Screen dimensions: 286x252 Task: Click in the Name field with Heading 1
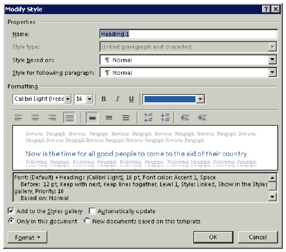point(189,34)
